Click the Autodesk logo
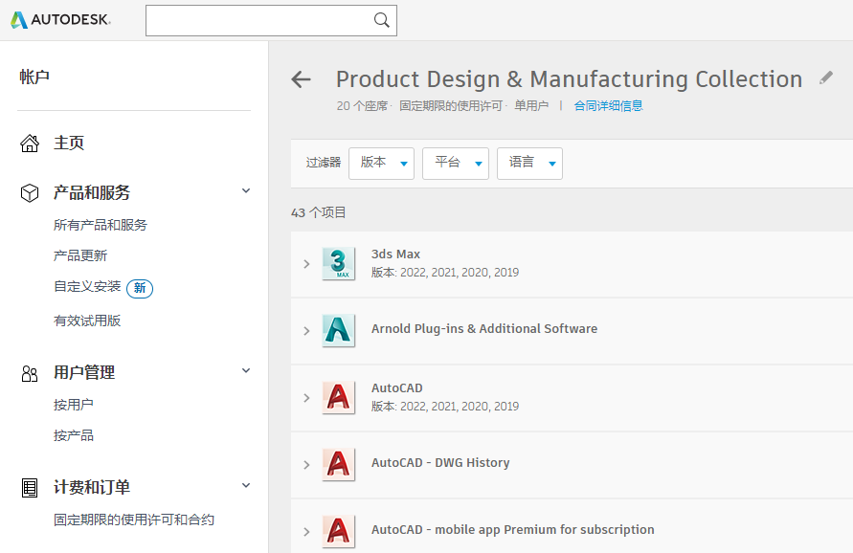The height and width of the screenshot is (553, 853). coord(60,20)
